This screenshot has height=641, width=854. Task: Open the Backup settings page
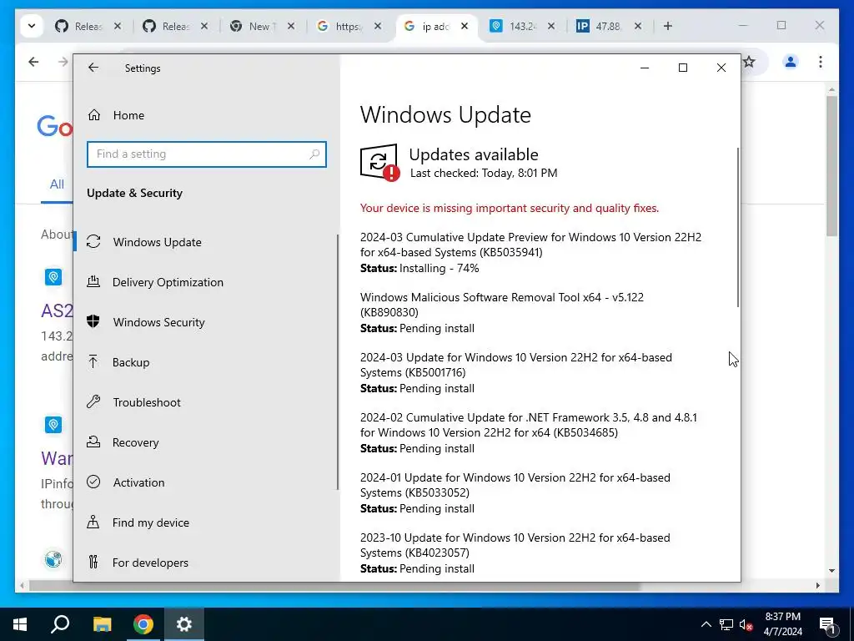(131, 362)
